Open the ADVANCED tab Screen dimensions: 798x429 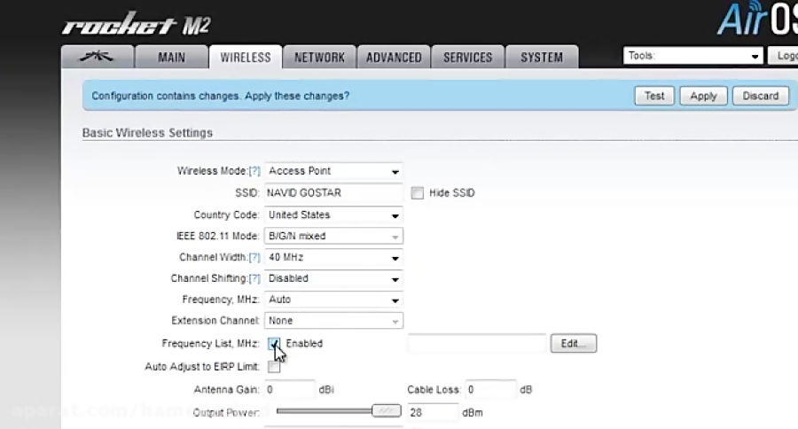pos(394,58)
